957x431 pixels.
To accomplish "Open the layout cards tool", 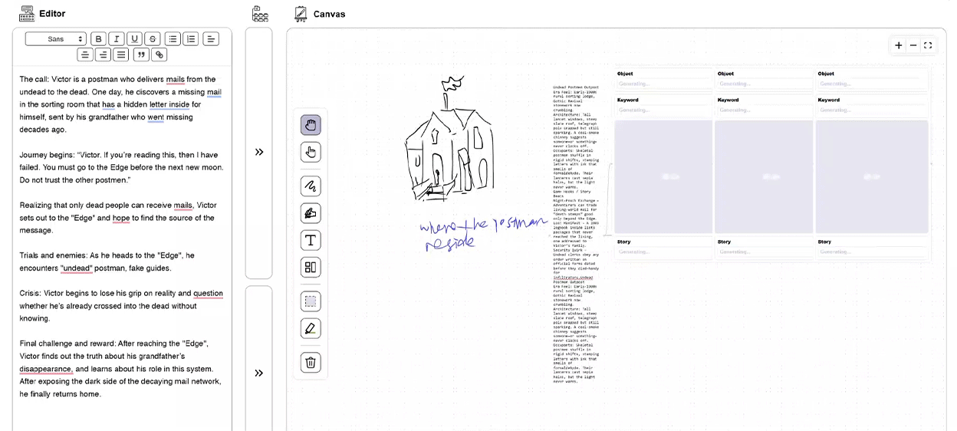I will [311, 268].
